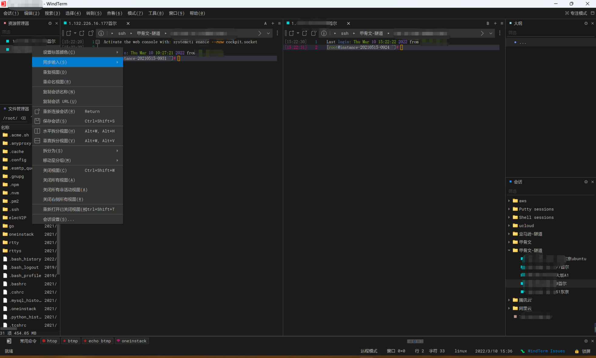Toggle focus mode in top right

pyautogui.click(x=576, y=13)
